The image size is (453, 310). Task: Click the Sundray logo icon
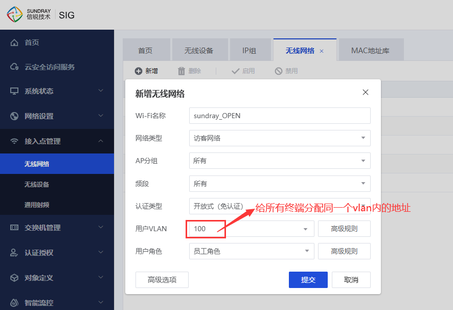pyautogui.click(x=14, y=14)
